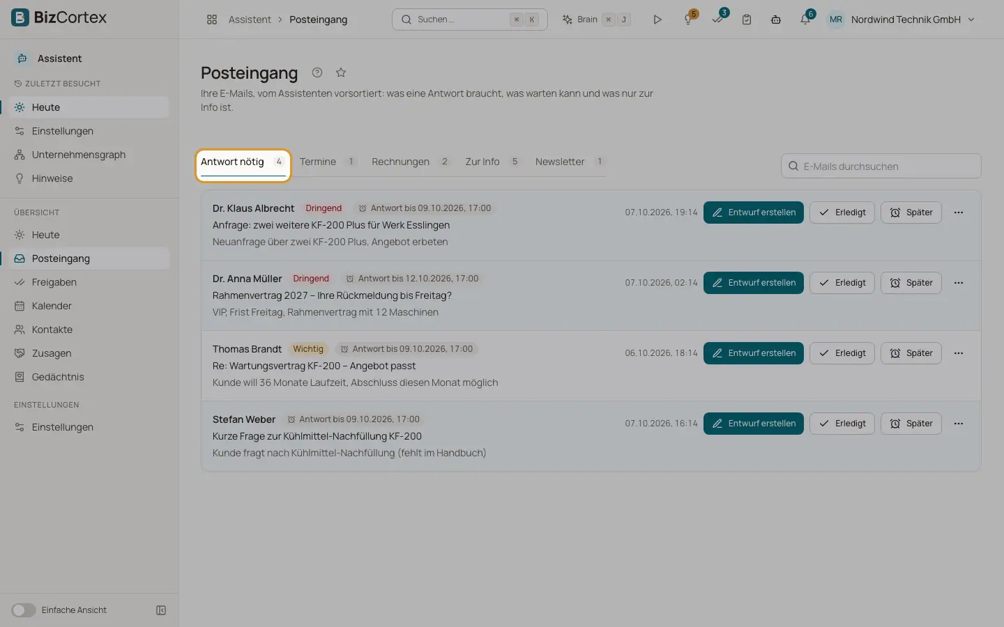Click the clipboard icon in top bar
Image resolution: width=1004 pixels, height=627 pixels.
click(747, 20)
